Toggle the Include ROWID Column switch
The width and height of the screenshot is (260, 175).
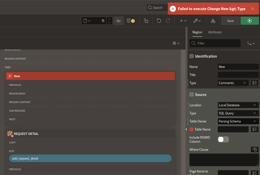tap(223, 139)
